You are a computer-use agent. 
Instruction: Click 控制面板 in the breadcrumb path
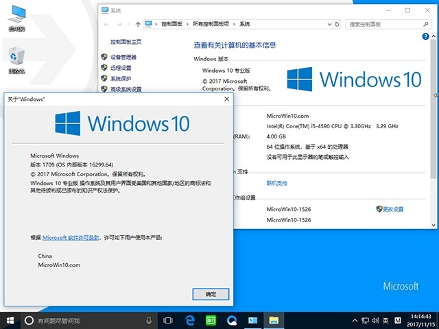(171, 24)
